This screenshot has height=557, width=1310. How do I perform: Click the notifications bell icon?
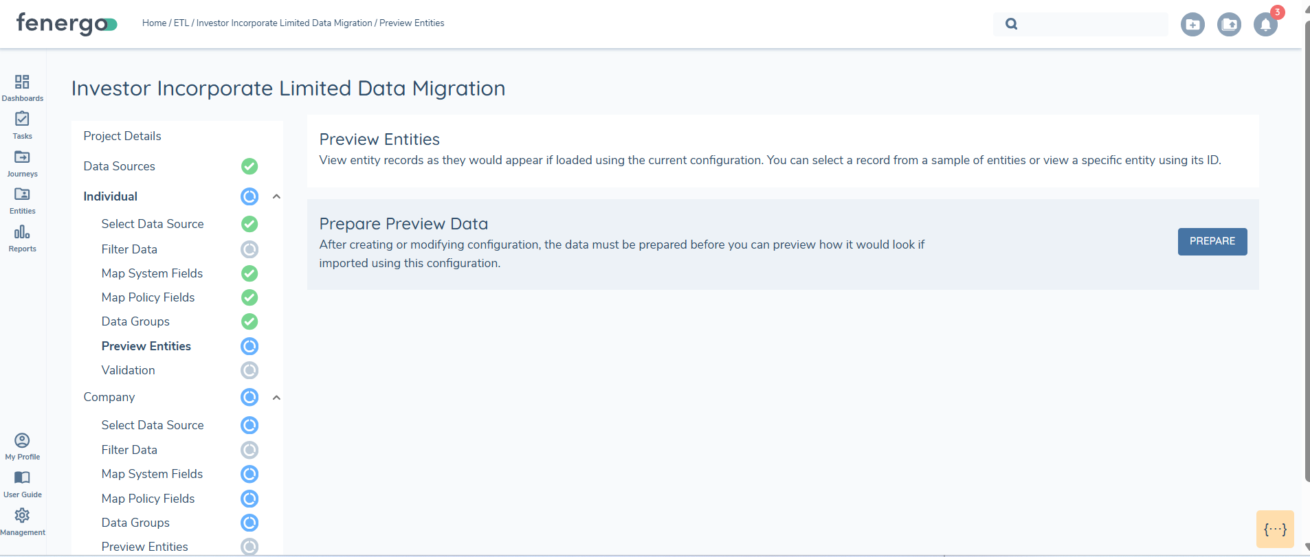pos(1265,25)
